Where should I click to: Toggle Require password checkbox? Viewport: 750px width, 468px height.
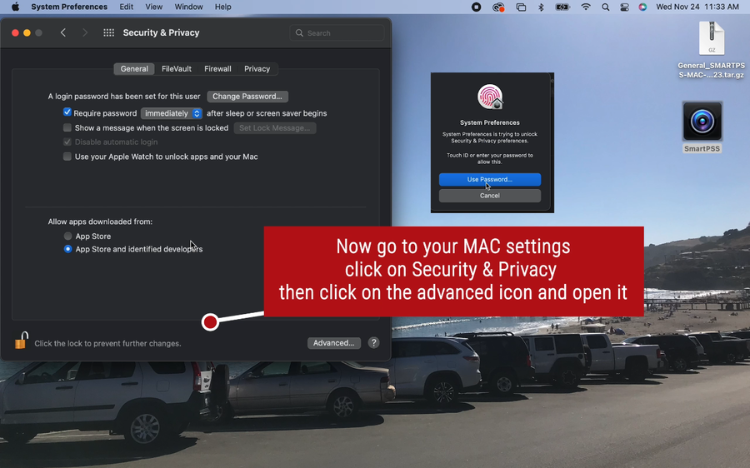[x=67, y=112]
